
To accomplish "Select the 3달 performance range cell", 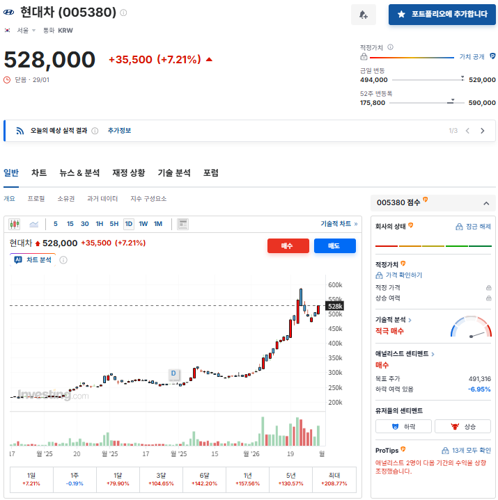I will pos(161,480).
